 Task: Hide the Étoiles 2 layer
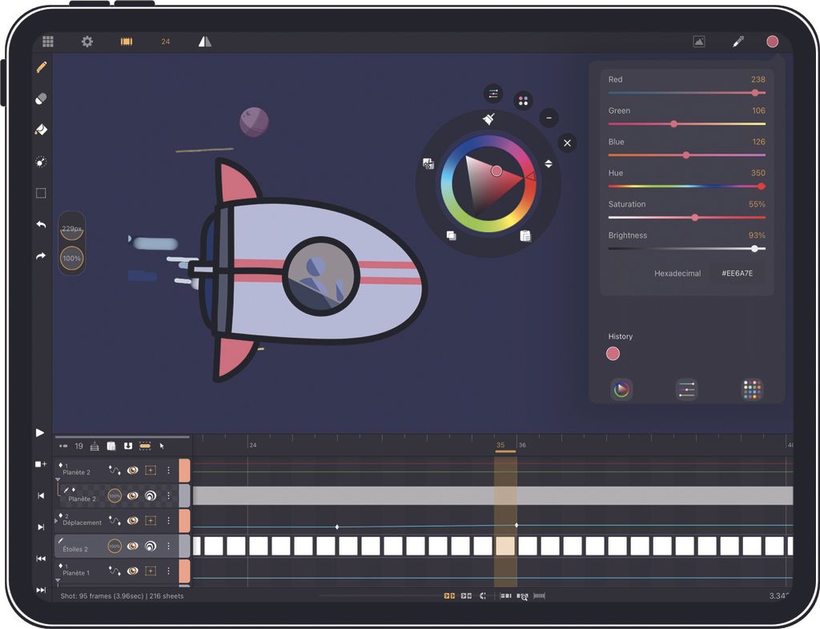tap(132, 546)
